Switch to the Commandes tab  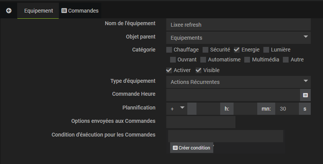coord(80,11)
